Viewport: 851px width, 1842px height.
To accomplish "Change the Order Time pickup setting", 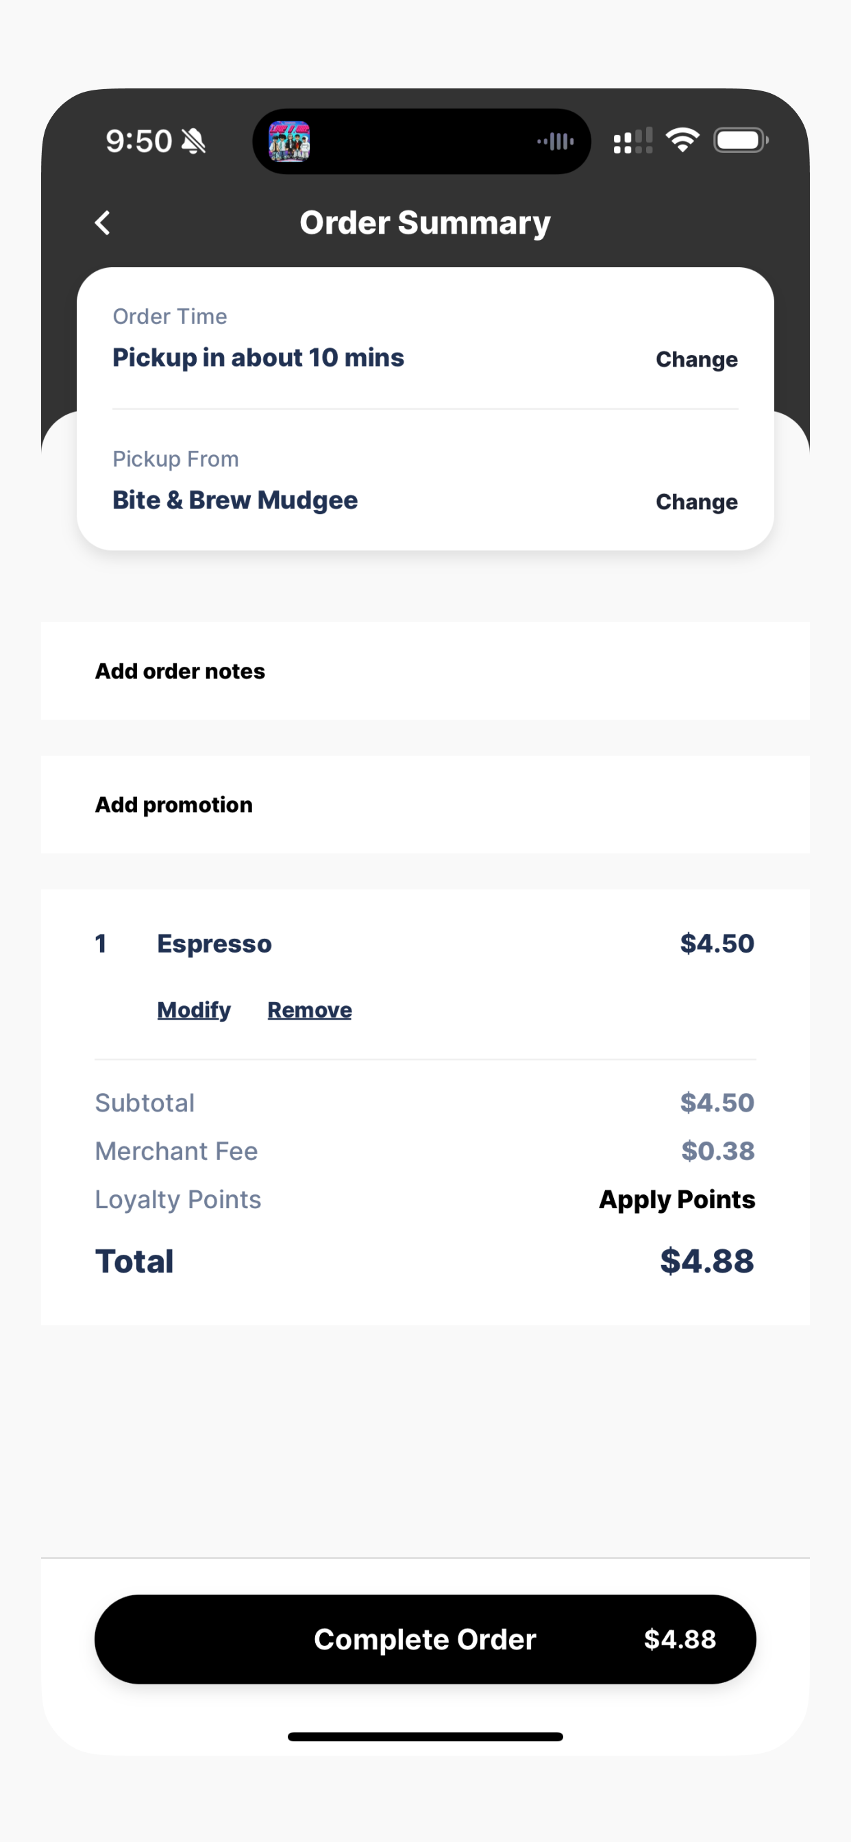I will pos(697,359).
